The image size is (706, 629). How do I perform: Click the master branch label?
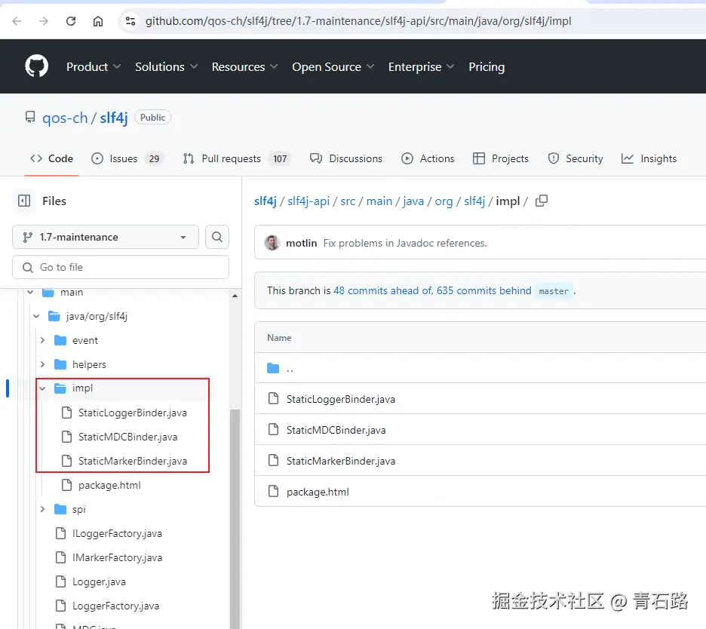[554, 291]
